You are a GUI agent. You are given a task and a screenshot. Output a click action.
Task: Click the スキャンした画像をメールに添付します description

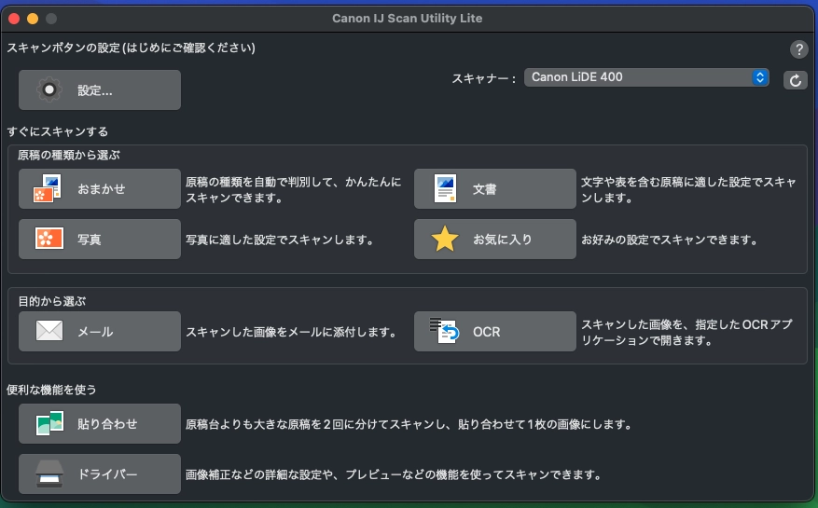(292, 332)
